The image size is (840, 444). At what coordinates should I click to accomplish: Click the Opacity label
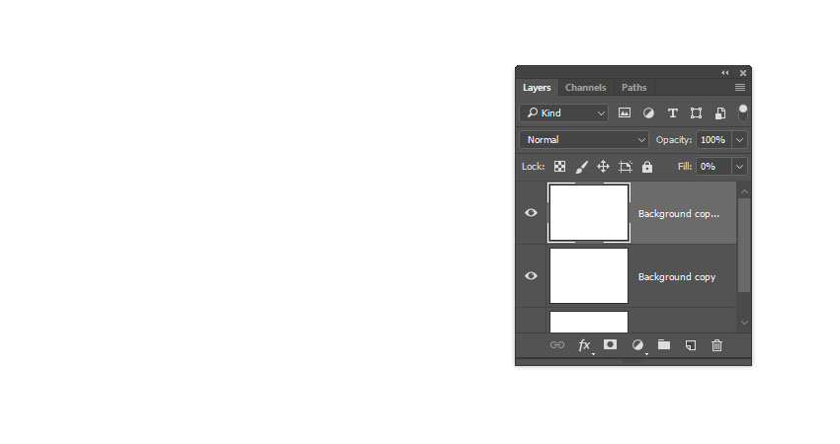click(674, 140)
